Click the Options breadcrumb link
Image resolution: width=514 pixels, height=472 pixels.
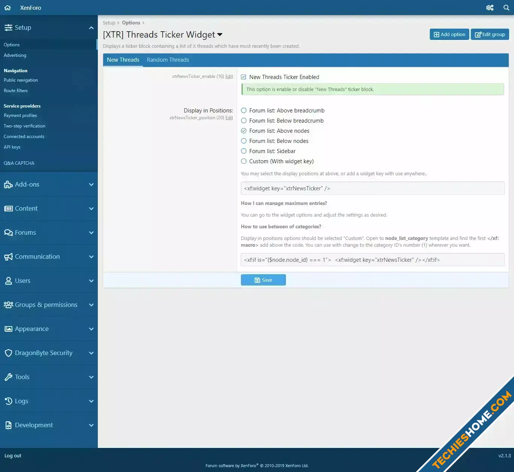131,23
